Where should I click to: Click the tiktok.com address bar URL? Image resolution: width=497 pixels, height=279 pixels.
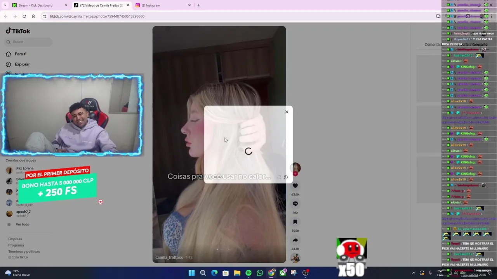click(x=97, y=16)
